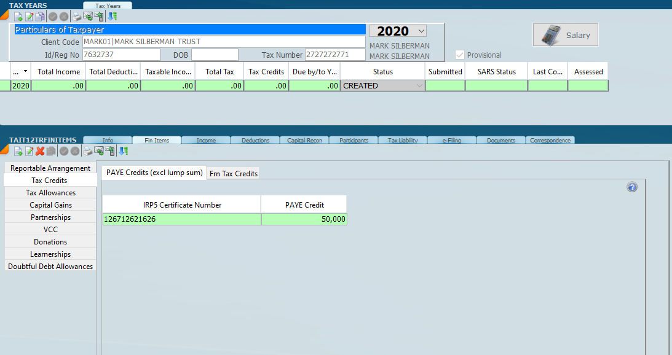Click the red delete icon in Fin Items toolbar
Viewport: 672px width, 355px height.
pyautogui.click(x=40, y=151)
